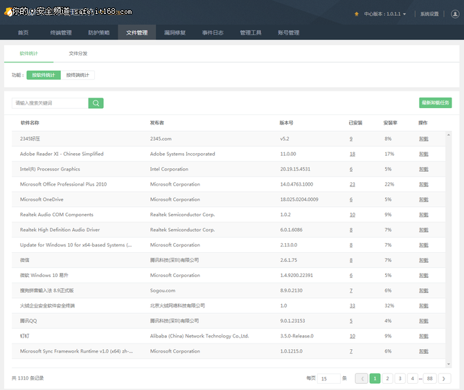Expand the 中心版本 1.0.1.1 dropdown
464x390 pixels.
pos(385,14)
